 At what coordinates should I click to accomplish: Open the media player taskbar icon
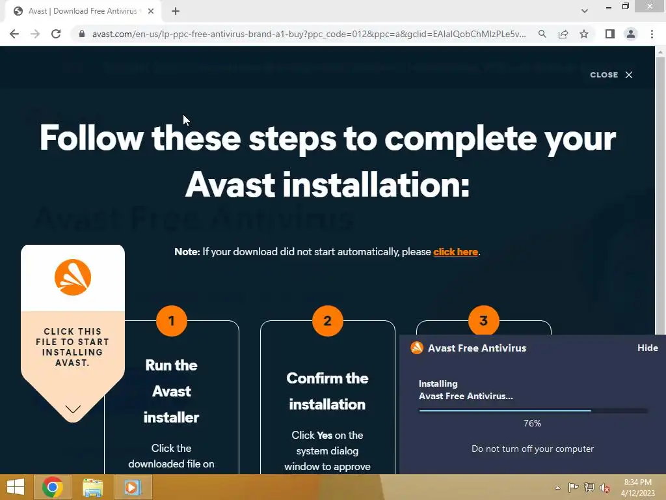(x=133, y=487)
